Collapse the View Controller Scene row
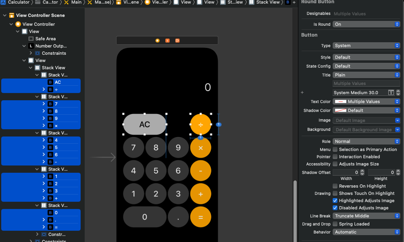This screenshot has height=242, width=404. (5, 15)
